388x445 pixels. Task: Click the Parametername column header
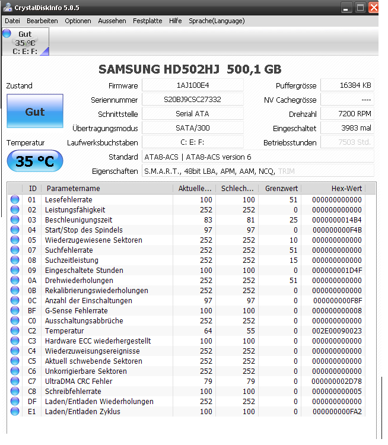point(107,189)
